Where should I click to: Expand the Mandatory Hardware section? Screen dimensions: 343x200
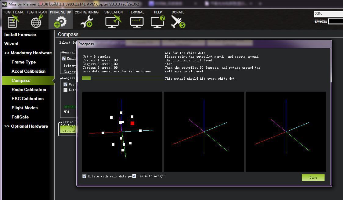[28, 53]
